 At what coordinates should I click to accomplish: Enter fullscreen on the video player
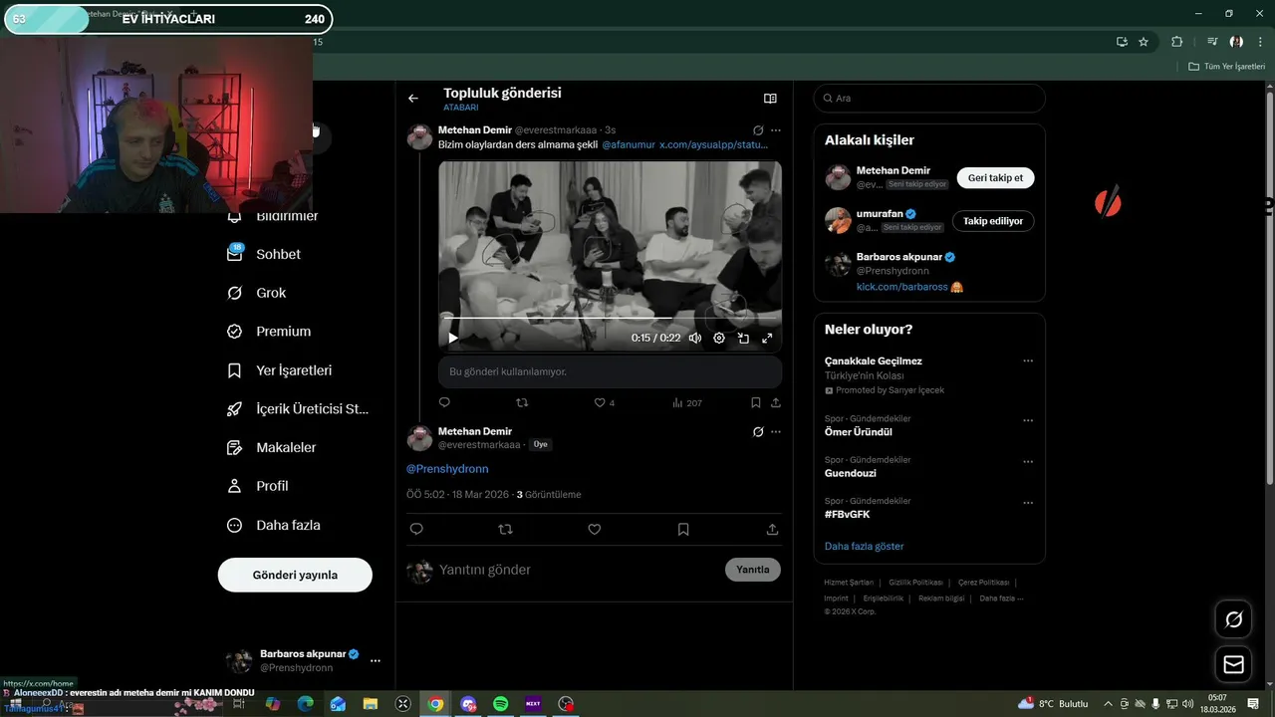click(x=767, y=339)
